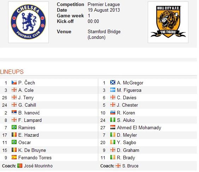199x172 pixels.
Task: Click the Scotland flag beside A. McGregor
Action: click(x=113, y=83)
